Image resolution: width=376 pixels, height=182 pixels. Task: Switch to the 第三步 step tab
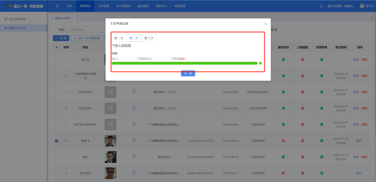(x=149, y=38)
